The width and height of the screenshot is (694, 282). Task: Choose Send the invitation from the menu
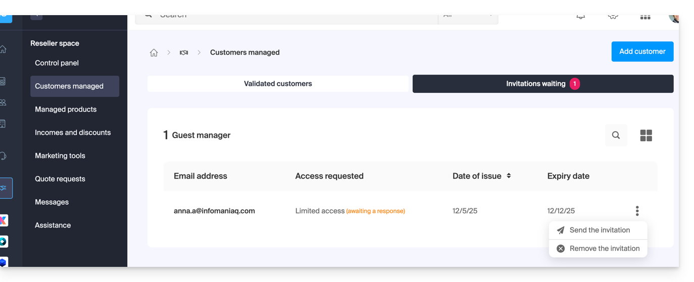599,230
